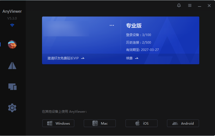Open the settings gear in sidebar

[12, 108]
